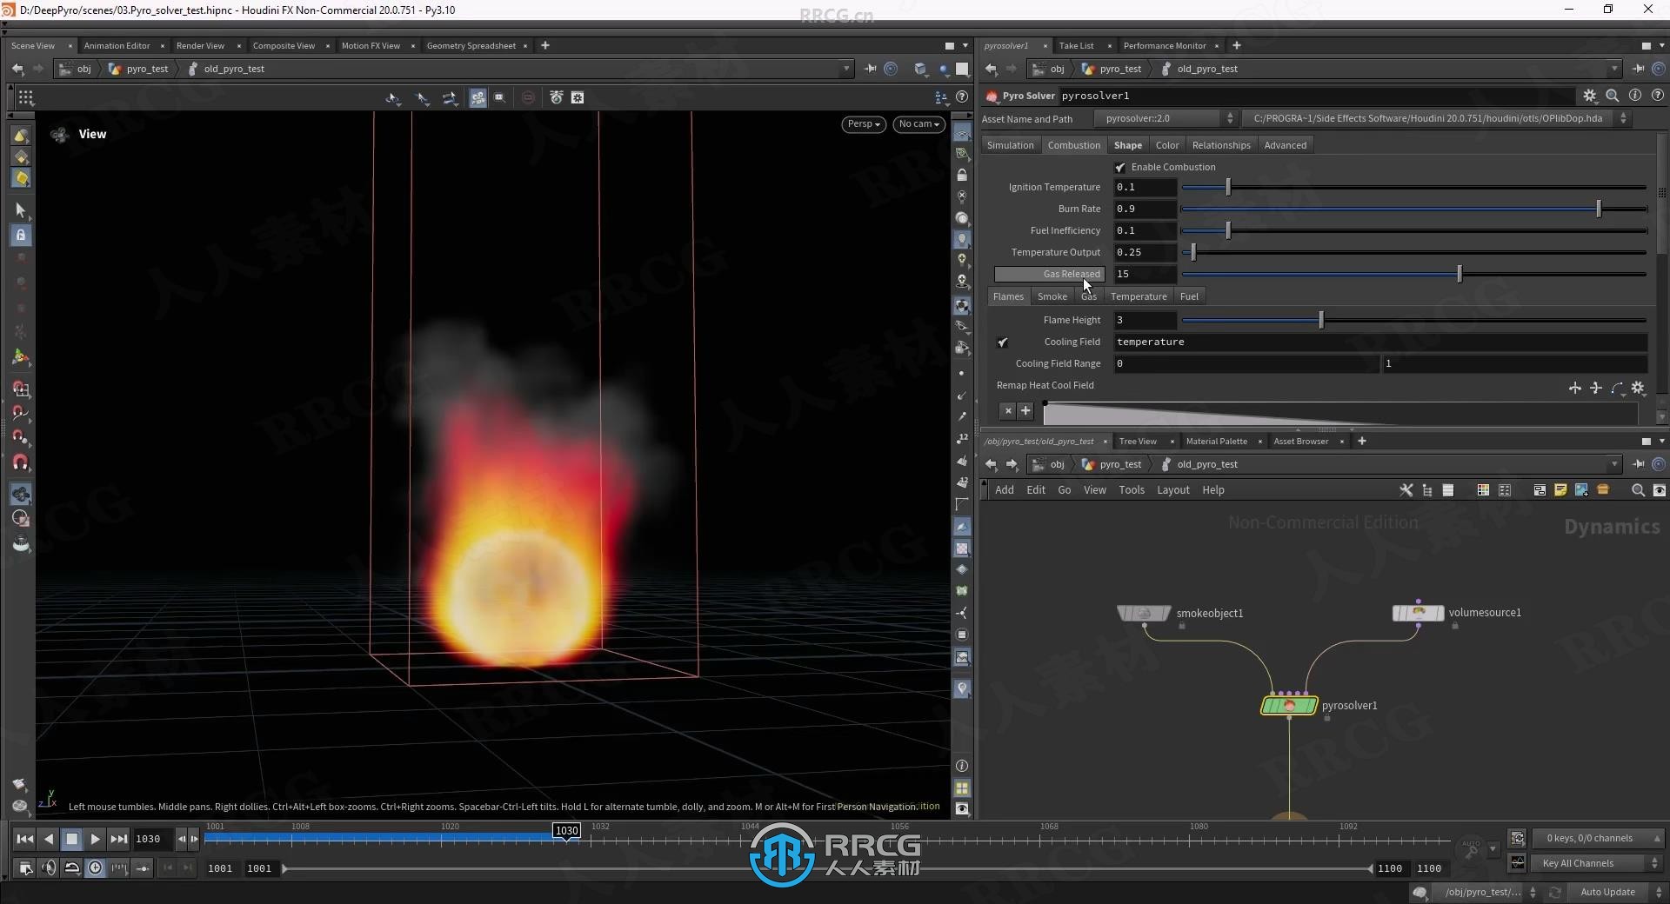Pin the scene view pane
This screenshot has width=1670, height=904.
tap(870, 69)
